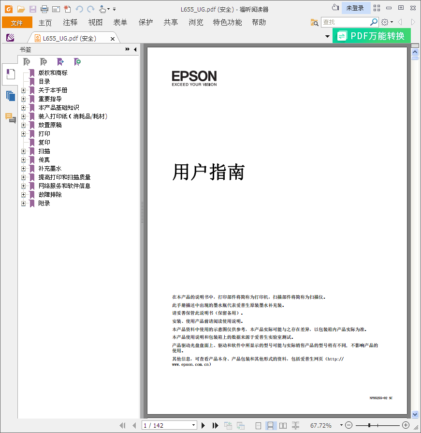Switch to the 注释 ribbon tab
421x433 pixels.
70,22
